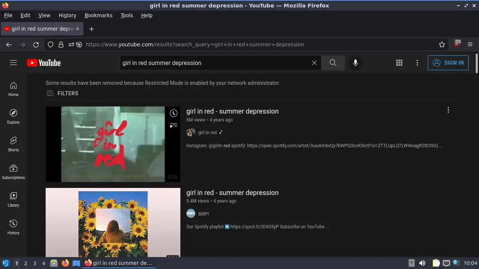Open first result's three-dot action menu

(448, 110)
